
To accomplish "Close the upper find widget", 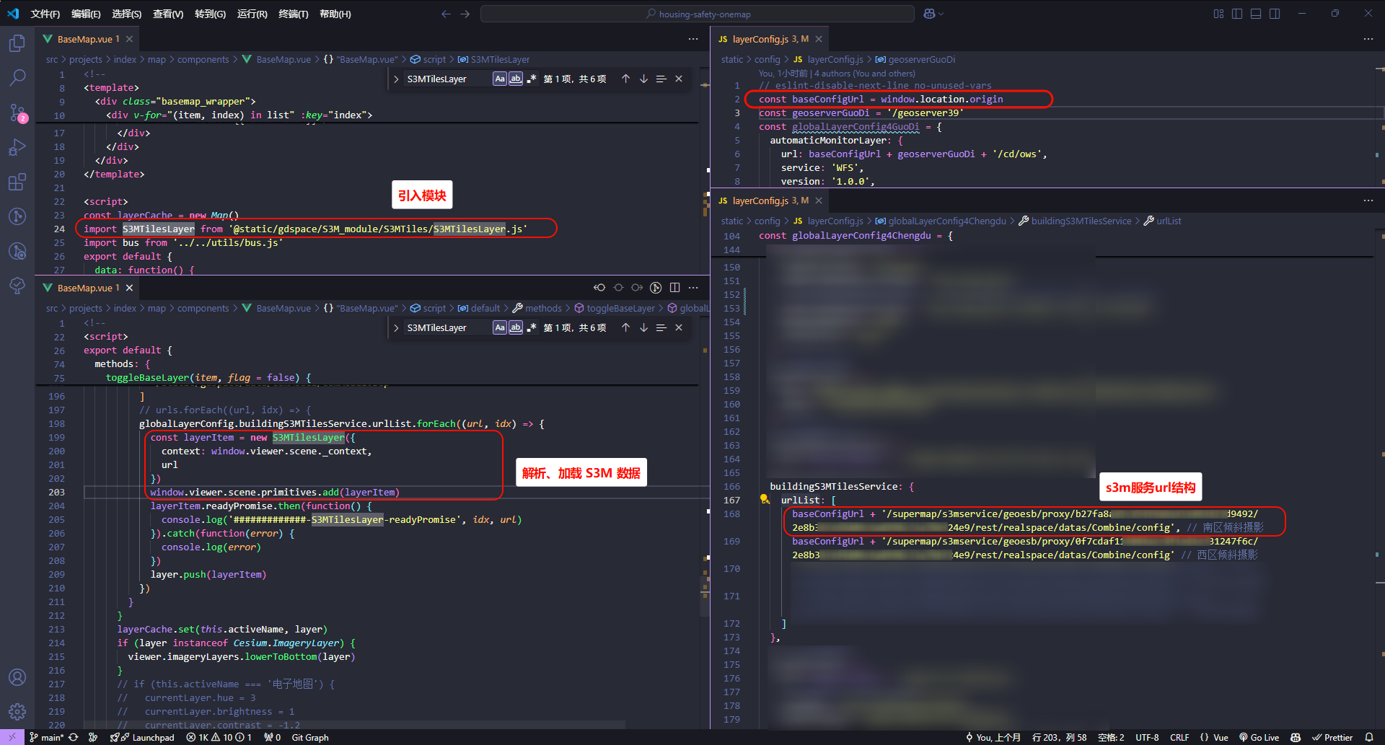I will pyautogui.click(x=679, y=79).
